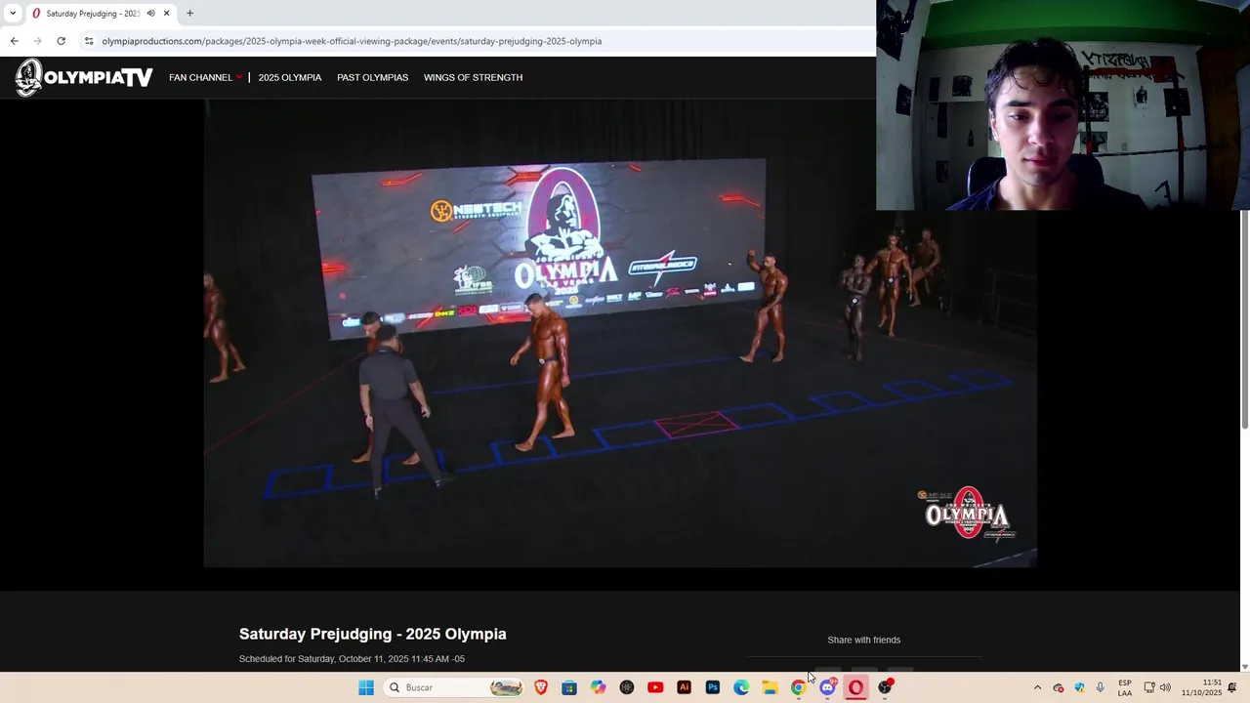Open the 2025 OLYMPIA menu item

(x=290, y=77)
